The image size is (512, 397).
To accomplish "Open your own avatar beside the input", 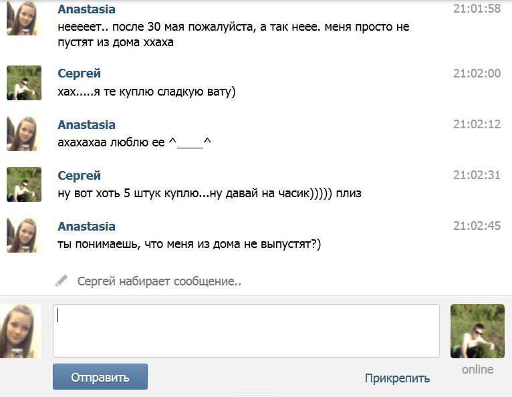I will 21,331.
